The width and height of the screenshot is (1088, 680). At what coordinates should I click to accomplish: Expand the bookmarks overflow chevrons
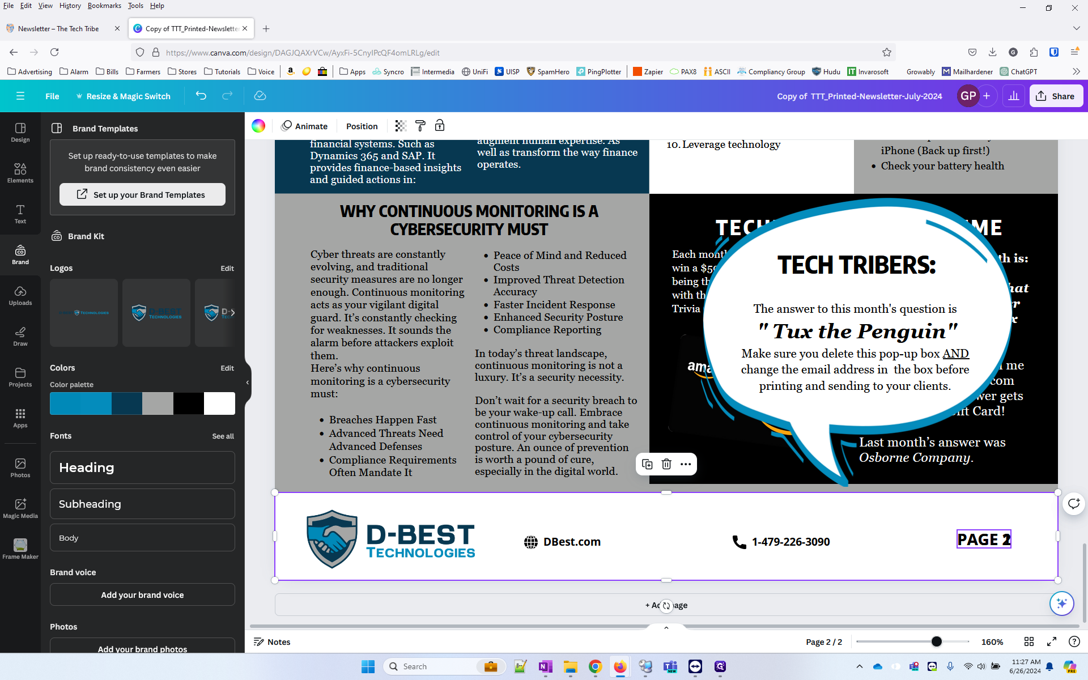1076,71
